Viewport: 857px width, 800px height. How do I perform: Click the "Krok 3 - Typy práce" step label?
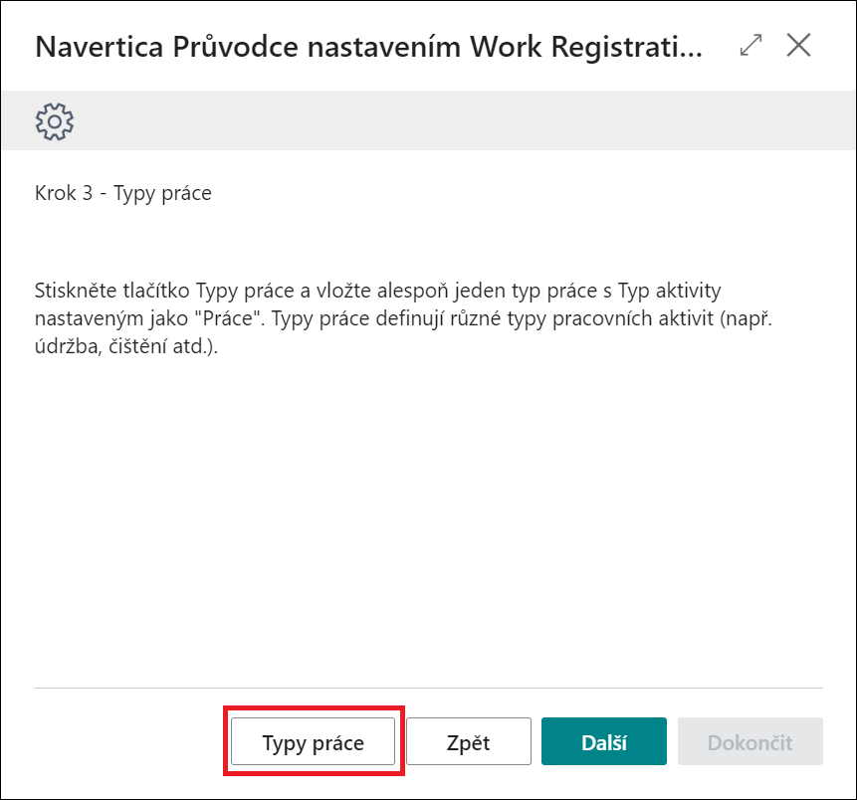(x=123, y=193)
